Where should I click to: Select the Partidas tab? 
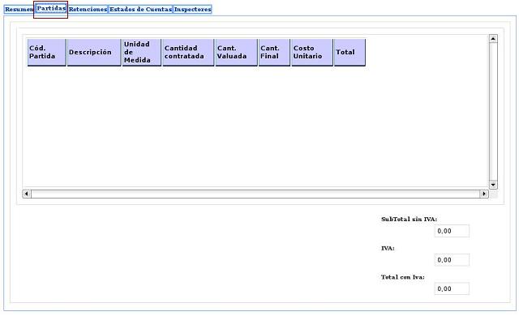pos(51,8)
